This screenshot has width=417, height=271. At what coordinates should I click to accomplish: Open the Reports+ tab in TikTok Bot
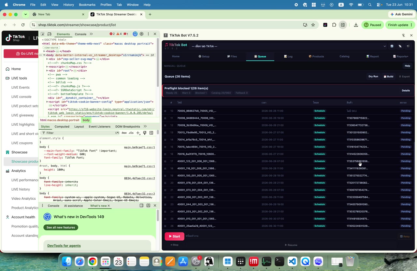tap(401, 56)
